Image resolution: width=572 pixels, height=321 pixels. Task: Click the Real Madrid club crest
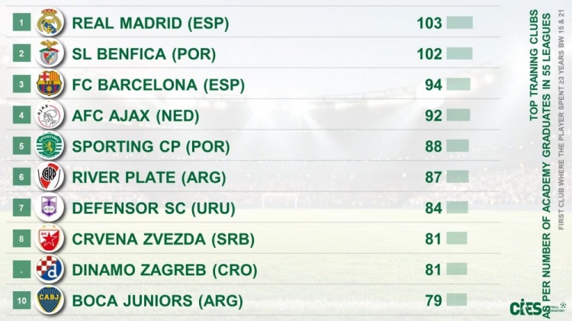(50, 23)
